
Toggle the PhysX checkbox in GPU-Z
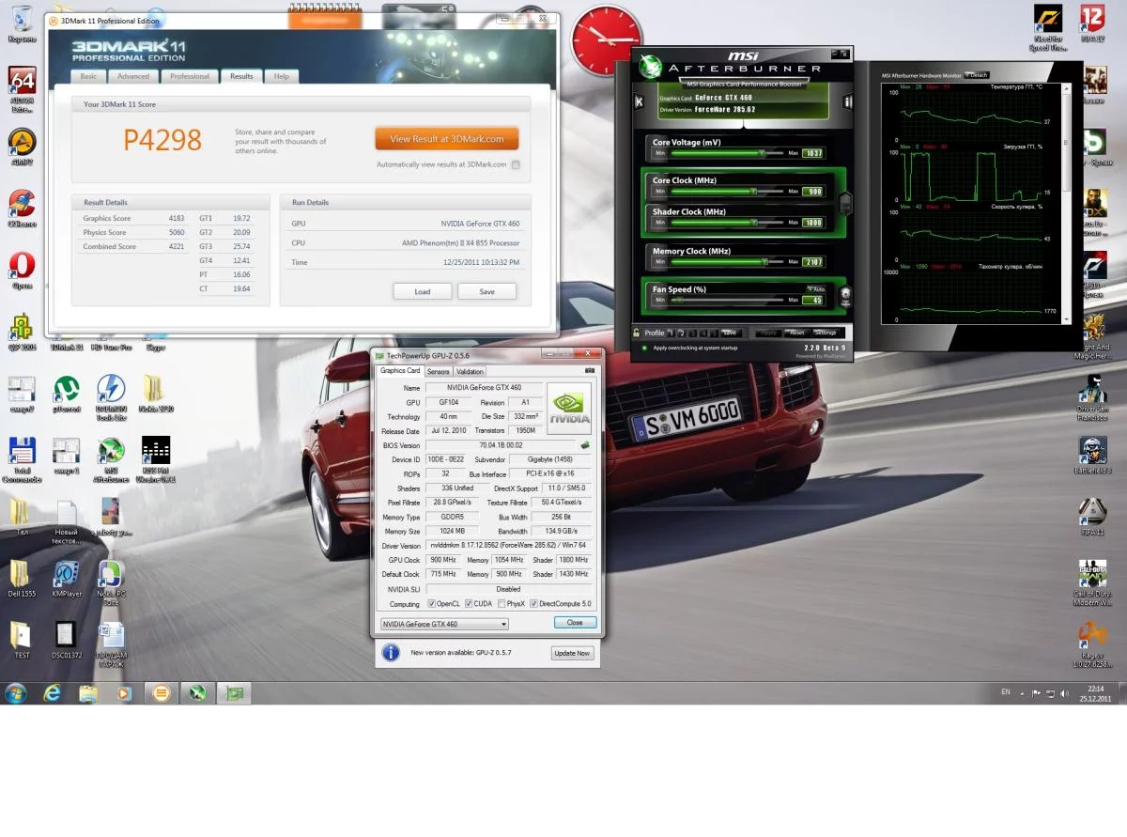click(x=502, y=604)
